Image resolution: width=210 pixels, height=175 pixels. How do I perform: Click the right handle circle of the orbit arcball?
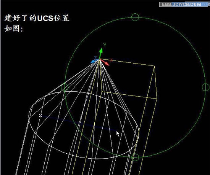pyautogui.click(x=205, y=87)
